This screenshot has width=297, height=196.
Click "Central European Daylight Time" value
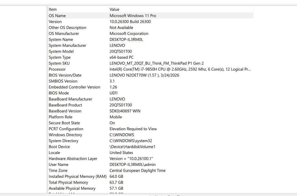point(137,171)
